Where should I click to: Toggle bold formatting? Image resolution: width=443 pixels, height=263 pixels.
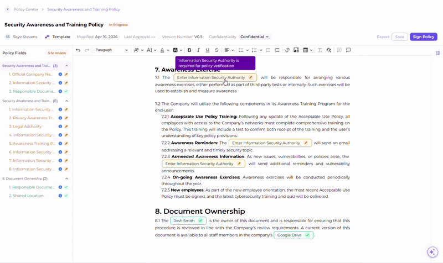(189, 50)
